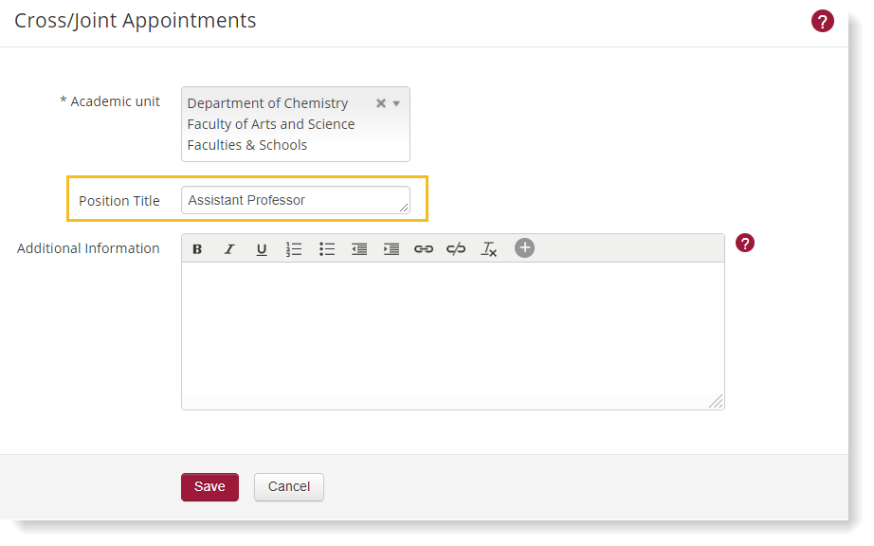Image resolution: width=874 pixels, height=546 pixels.
Task: Save the cross/joint appointment
Action: tap(209, 487)
